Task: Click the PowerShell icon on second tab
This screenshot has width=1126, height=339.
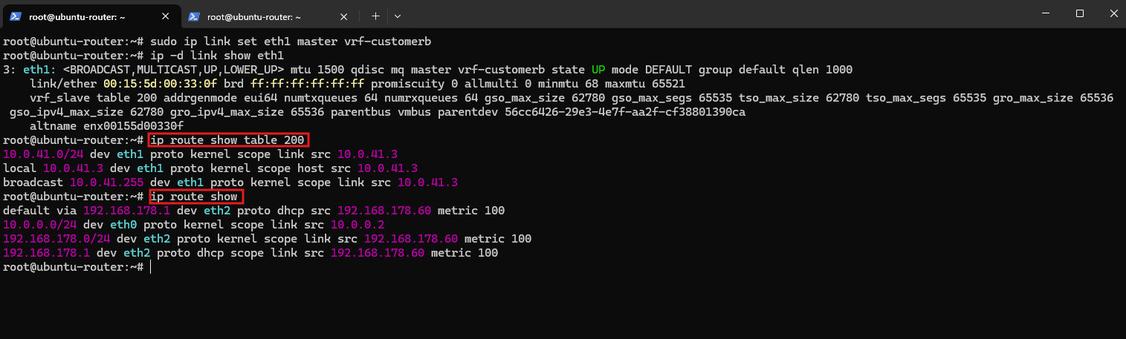Action: coord(193,16)
